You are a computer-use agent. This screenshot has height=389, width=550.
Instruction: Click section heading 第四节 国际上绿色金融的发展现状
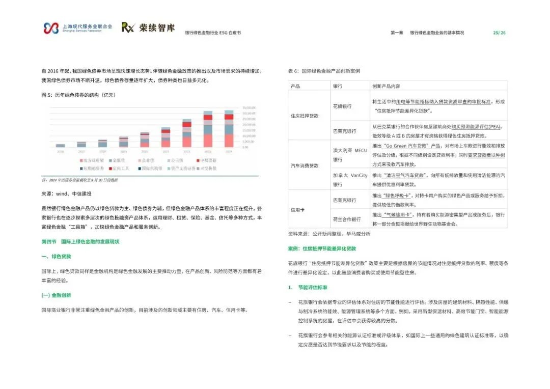[80, 242]
